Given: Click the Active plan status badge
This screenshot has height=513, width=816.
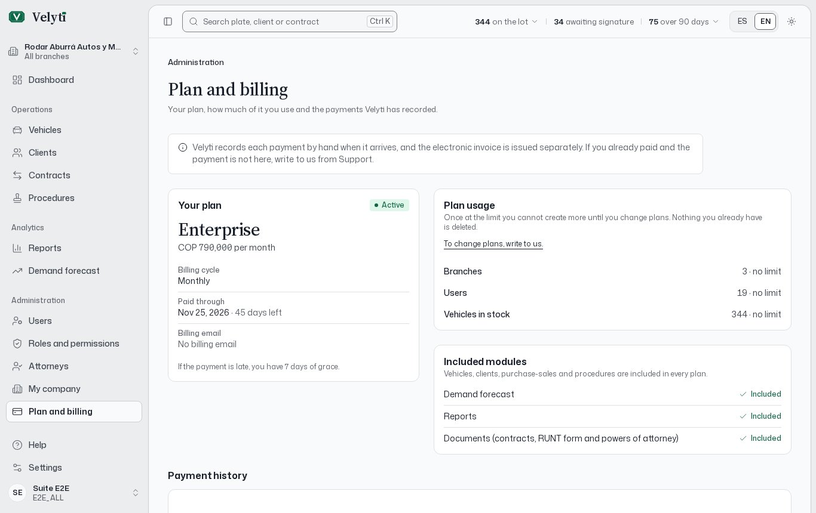Looking at the screenshot, I should [x=389, y=205].
